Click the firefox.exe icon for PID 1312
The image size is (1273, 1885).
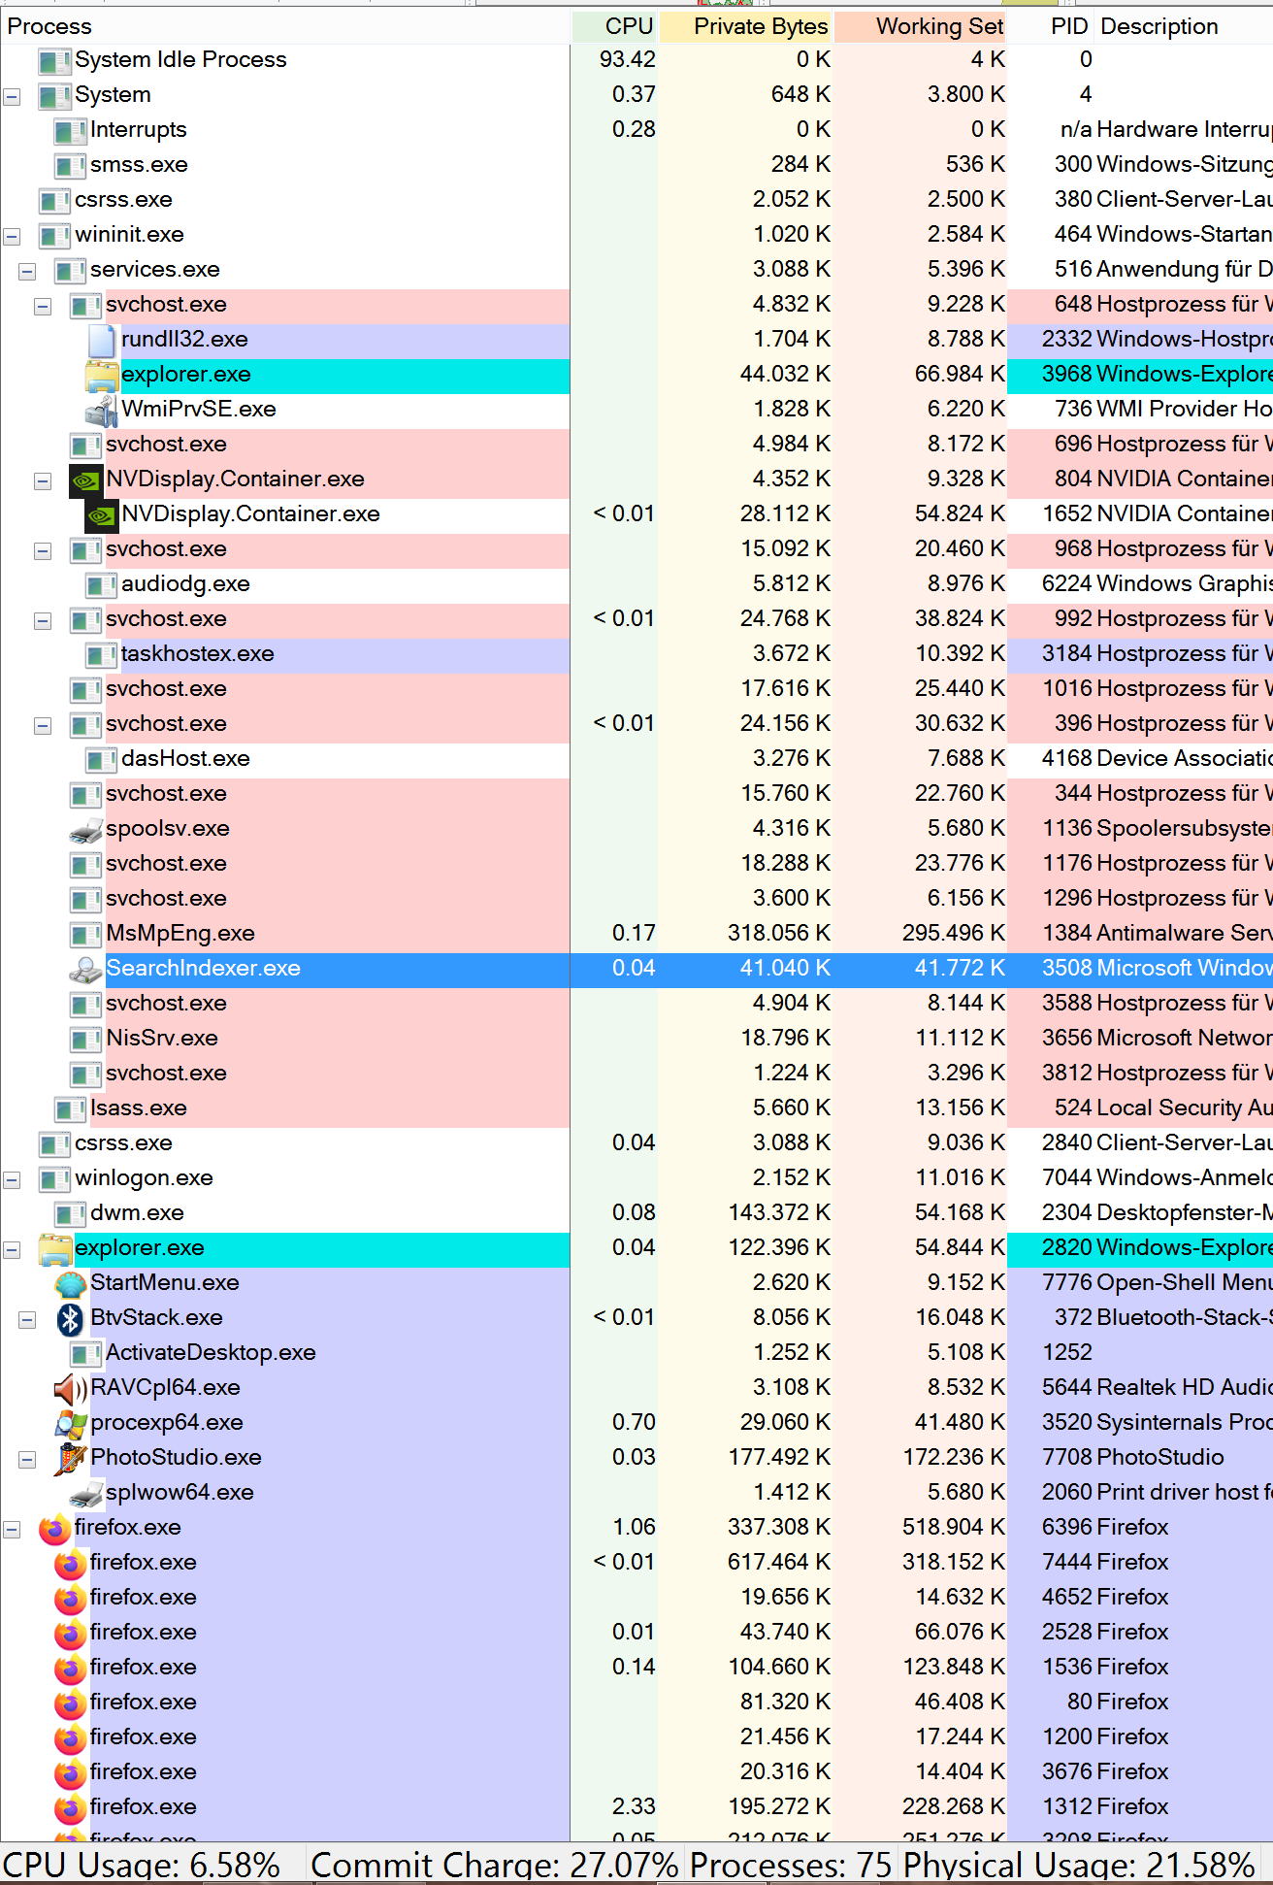pos(71,1807)
